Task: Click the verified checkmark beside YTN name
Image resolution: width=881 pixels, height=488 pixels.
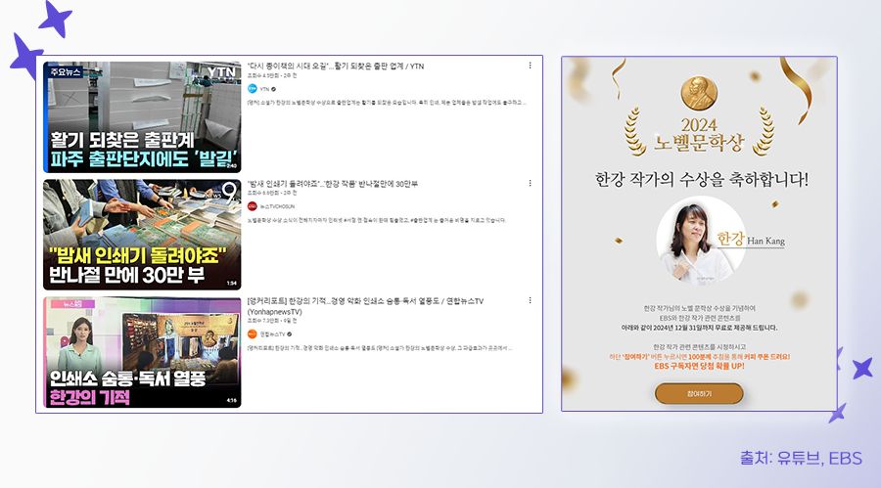Action: pyautogui.click(x=273, y=88)
